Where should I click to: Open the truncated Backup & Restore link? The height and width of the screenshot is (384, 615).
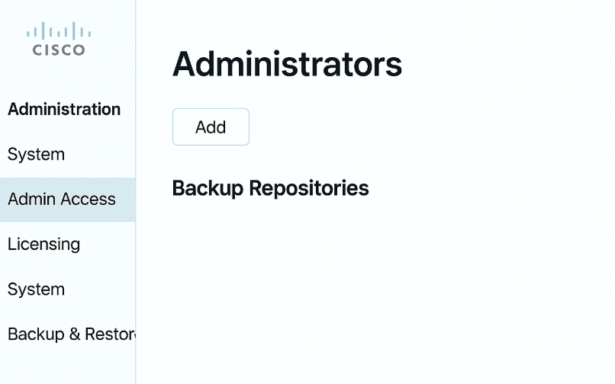coord(72,334)
